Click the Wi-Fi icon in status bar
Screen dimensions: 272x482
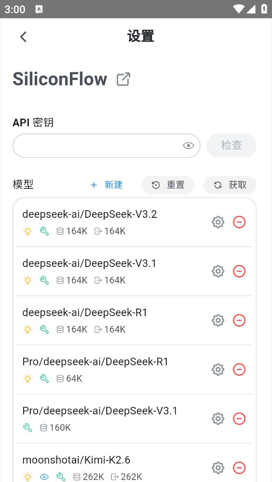pyautogui.click(x=239, y=9)
